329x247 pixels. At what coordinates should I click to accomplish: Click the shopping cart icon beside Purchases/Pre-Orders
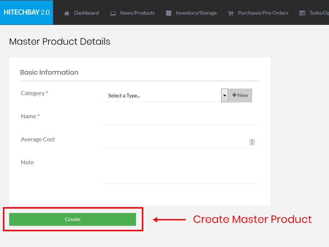(x=230, y=13)
